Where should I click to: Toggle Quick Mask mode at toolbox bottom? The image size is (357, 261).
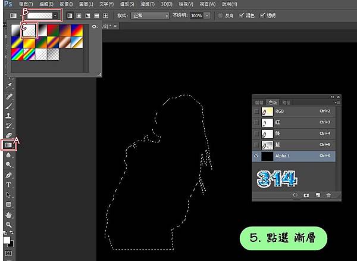pos(8,253)
